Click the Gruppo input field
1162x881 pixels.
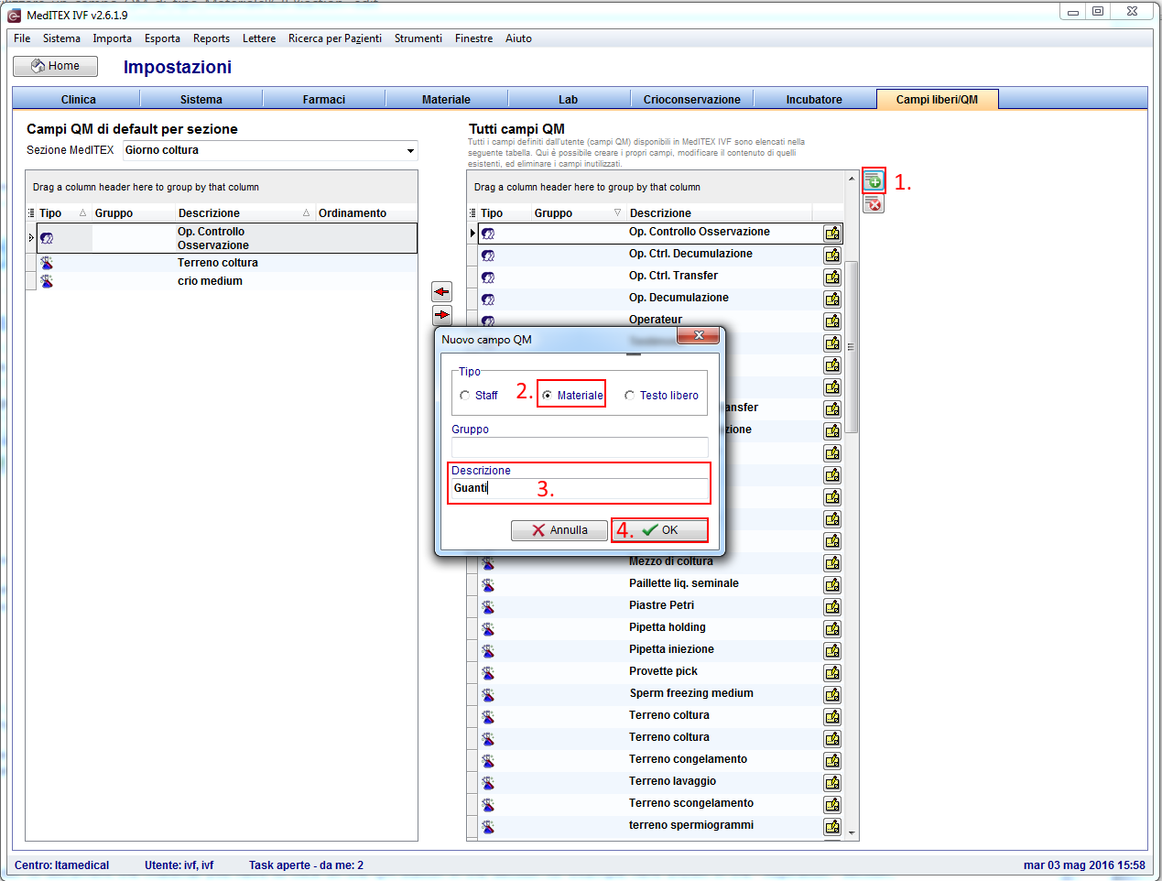pos(580,447)
